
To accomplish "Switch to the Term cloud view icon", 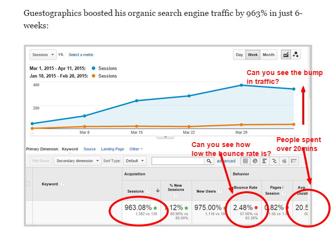I will (284, 161).
